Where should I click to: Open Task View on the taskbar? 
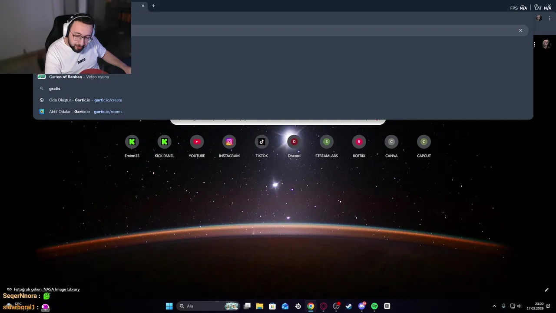(247, 306)
